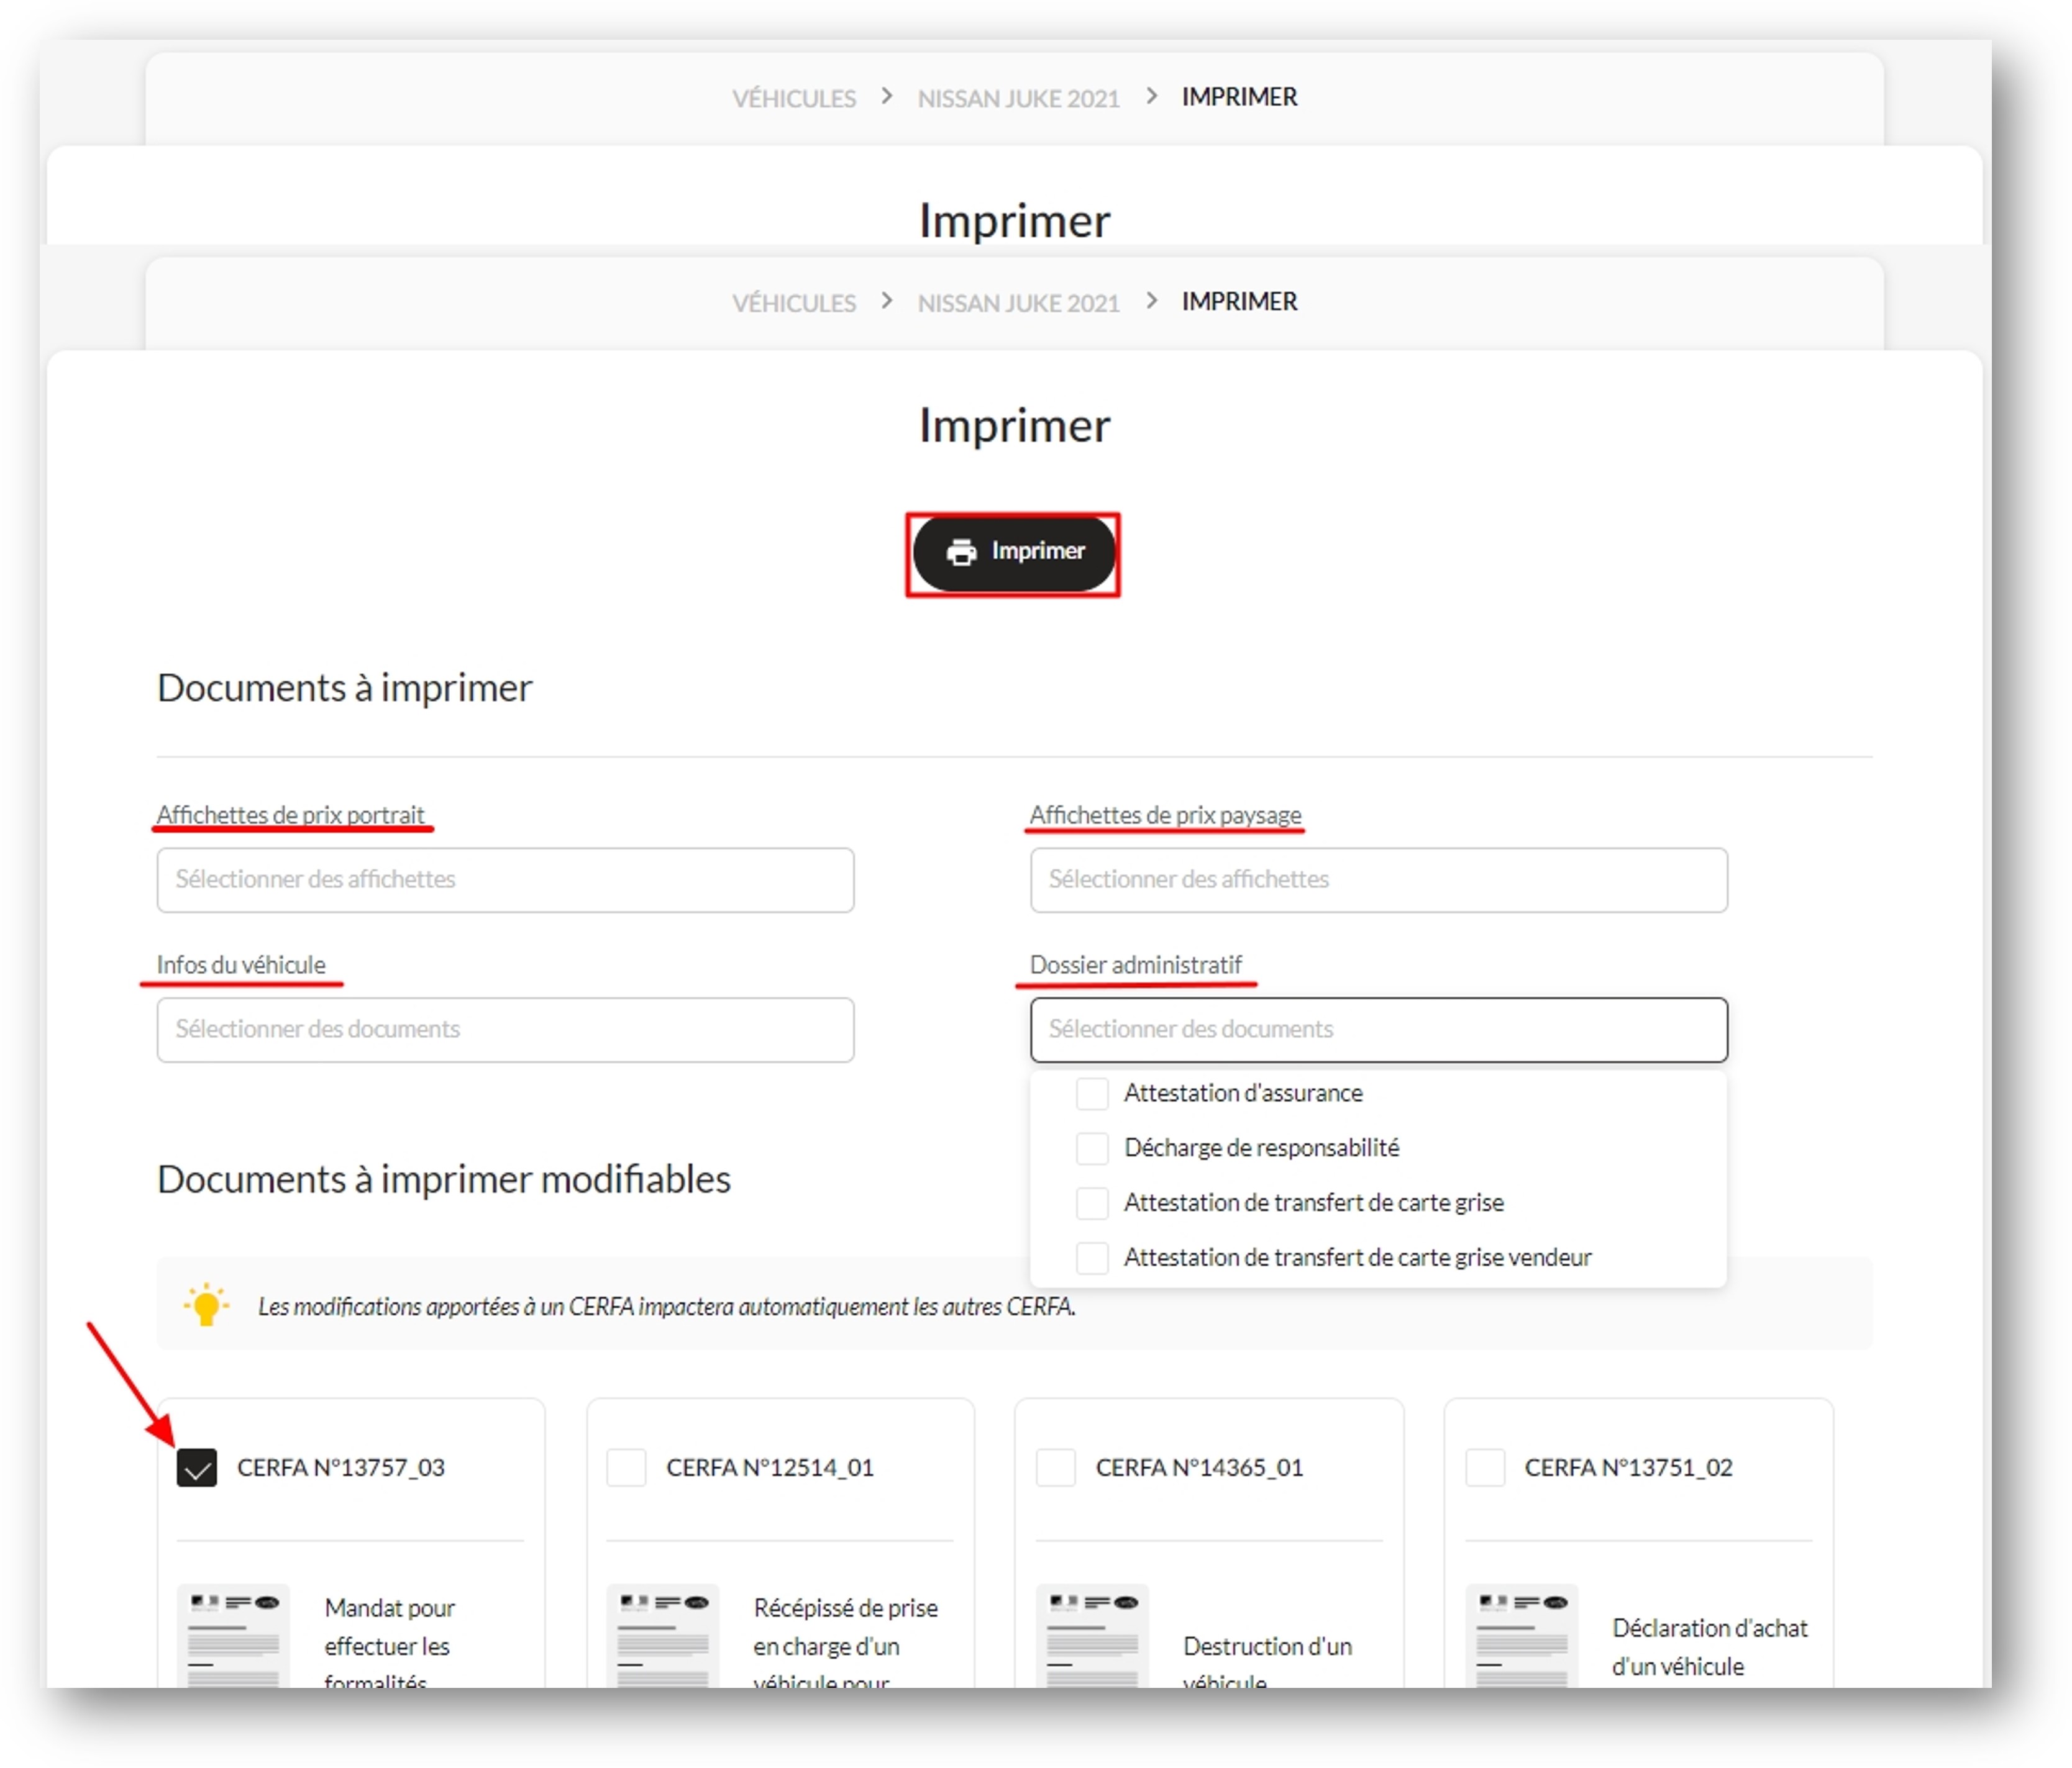Check Décharge de responsabilité option

pos(1092,1148)
